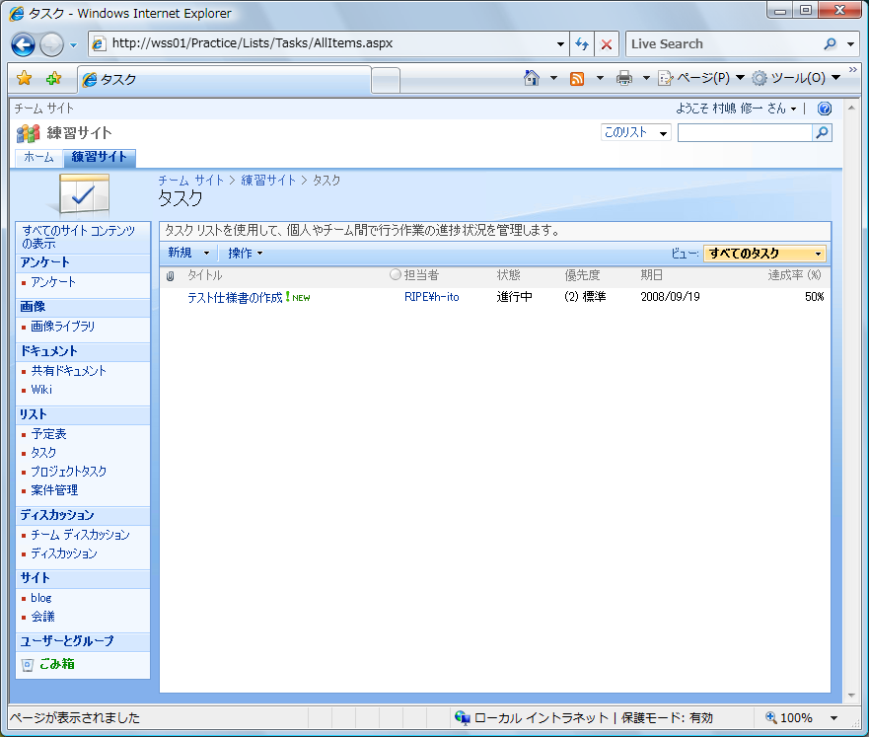Click the RSS feeds icon
Viewport: 869px width, 737px height.
[577, 78]
